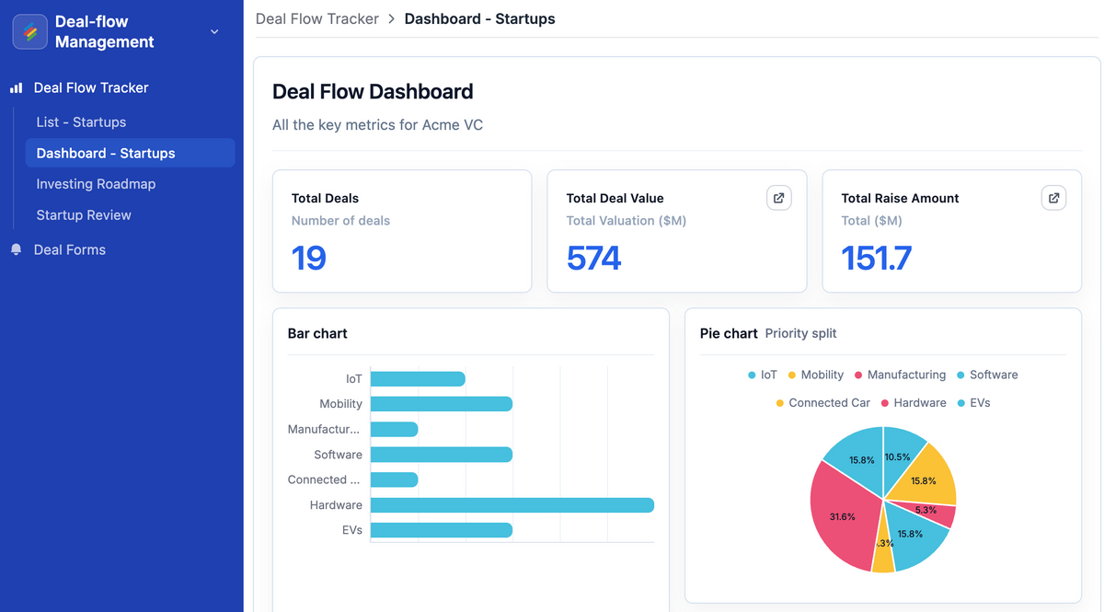
Task: Toggle Mobility legend item in pie chart
Action: pos(815,375)
